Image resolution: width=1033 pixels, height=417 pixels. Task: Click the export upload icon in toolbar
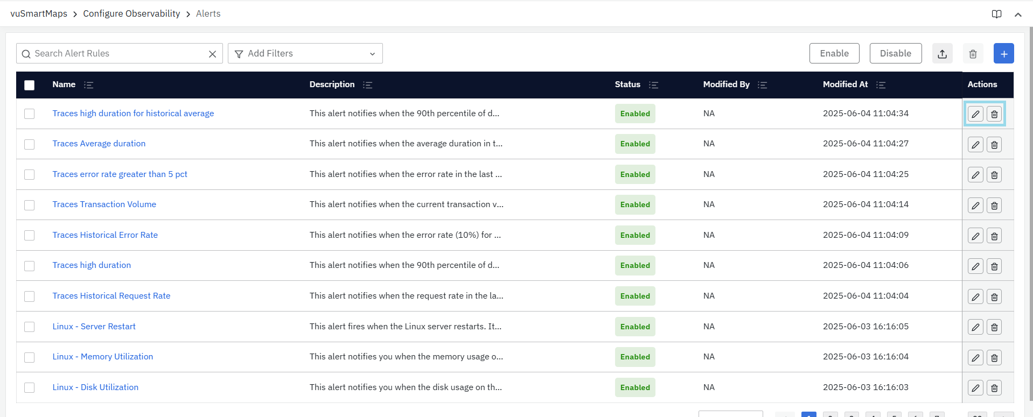click(x=942, y=54)
